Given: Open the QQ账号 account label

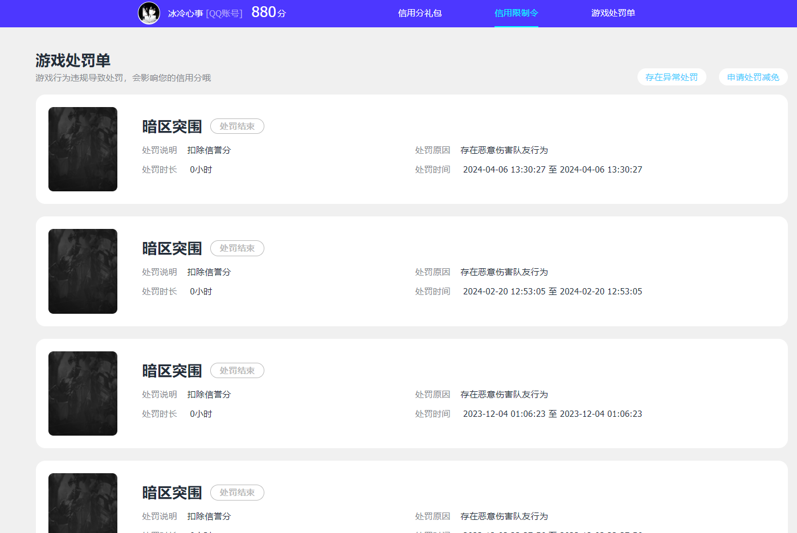Looking at the screenshot, I should click(x=224, y=13).
